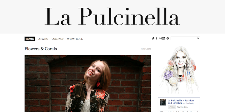
Task: Open the Twitter profile icon
Action: pyautogui.click(x=153, y=38)
